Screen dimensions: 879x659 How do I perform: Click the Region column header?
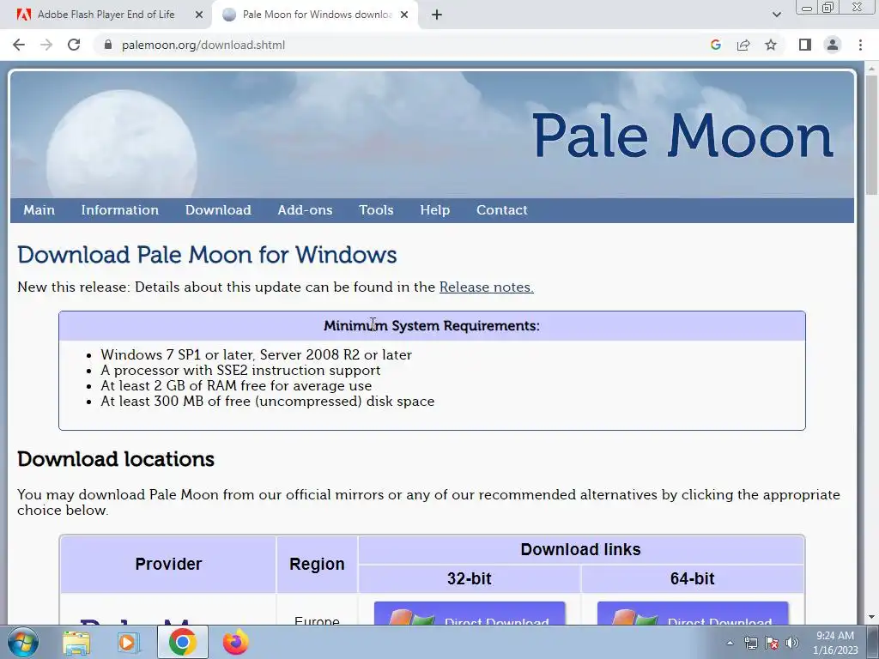coord(317,565)
